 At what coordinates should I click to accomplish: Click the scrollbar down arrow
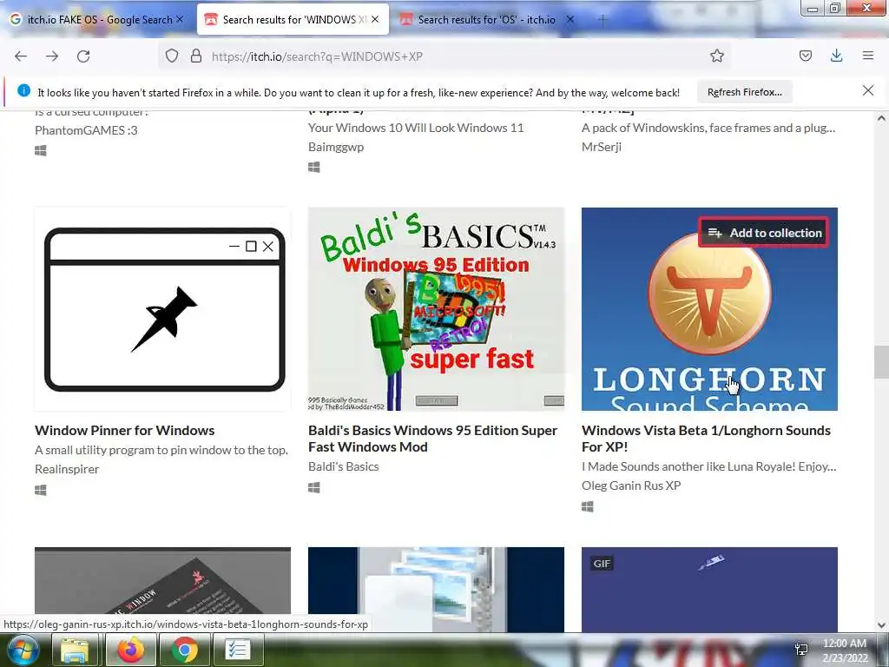point(881,625)
